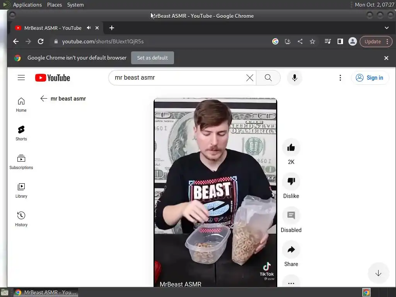Click the browser forward arrow
This screenshot has height=297, width=396.
tap(28, 41)
